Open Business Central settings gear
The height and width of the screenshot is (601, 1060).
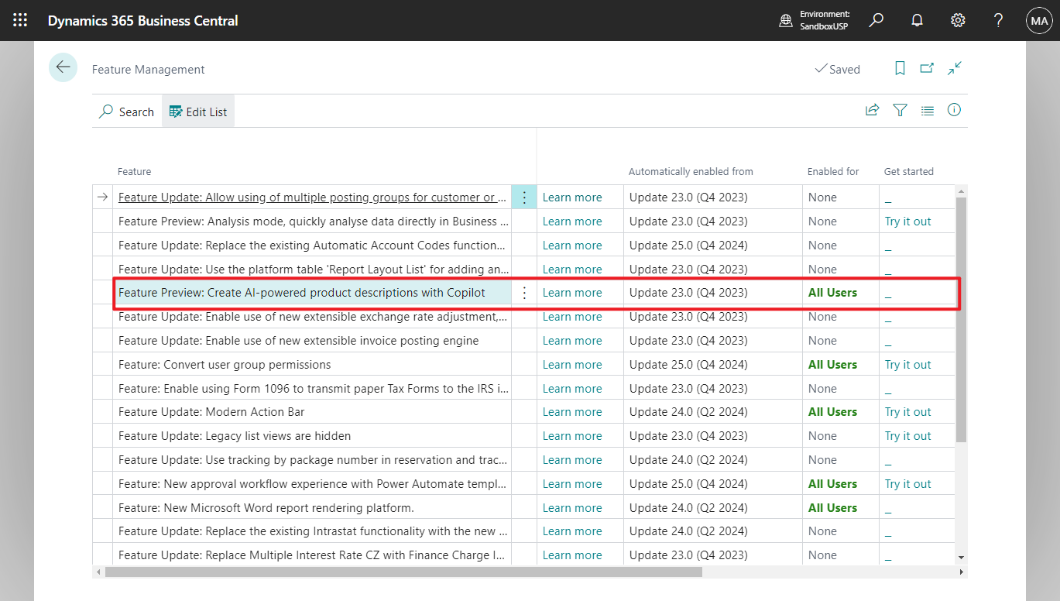[958, 20]
